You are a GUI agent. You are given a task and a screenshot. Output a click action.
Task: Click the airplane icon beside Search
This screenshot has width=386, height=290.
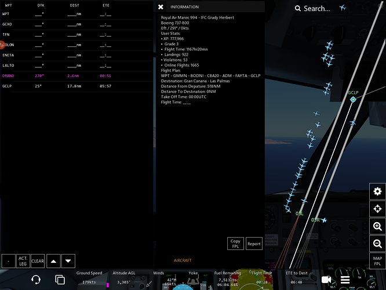point(343,8)
